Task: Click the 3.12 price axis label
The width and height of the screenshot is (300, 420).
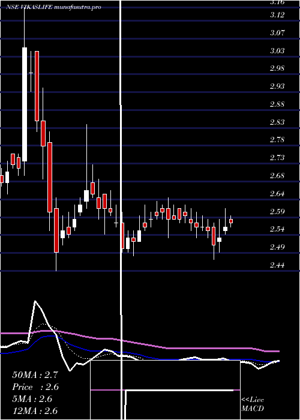Action: pos(277,15)
